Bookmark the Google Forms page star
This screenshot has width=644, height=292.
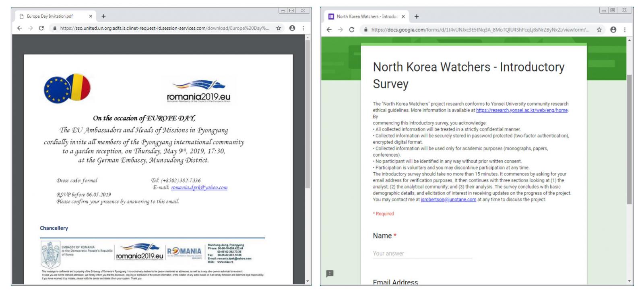pos(599,30)
